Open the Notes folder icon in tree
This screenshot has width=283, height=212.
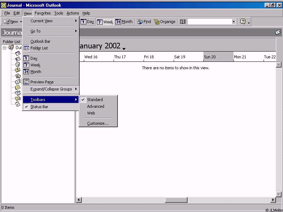[18, 87]
